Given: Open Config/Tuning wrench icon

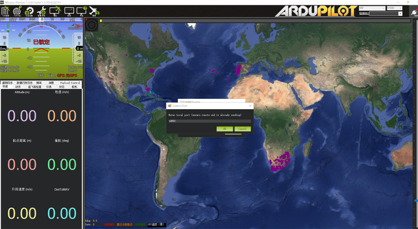Looking at the screenshot, I should (42, 11).
